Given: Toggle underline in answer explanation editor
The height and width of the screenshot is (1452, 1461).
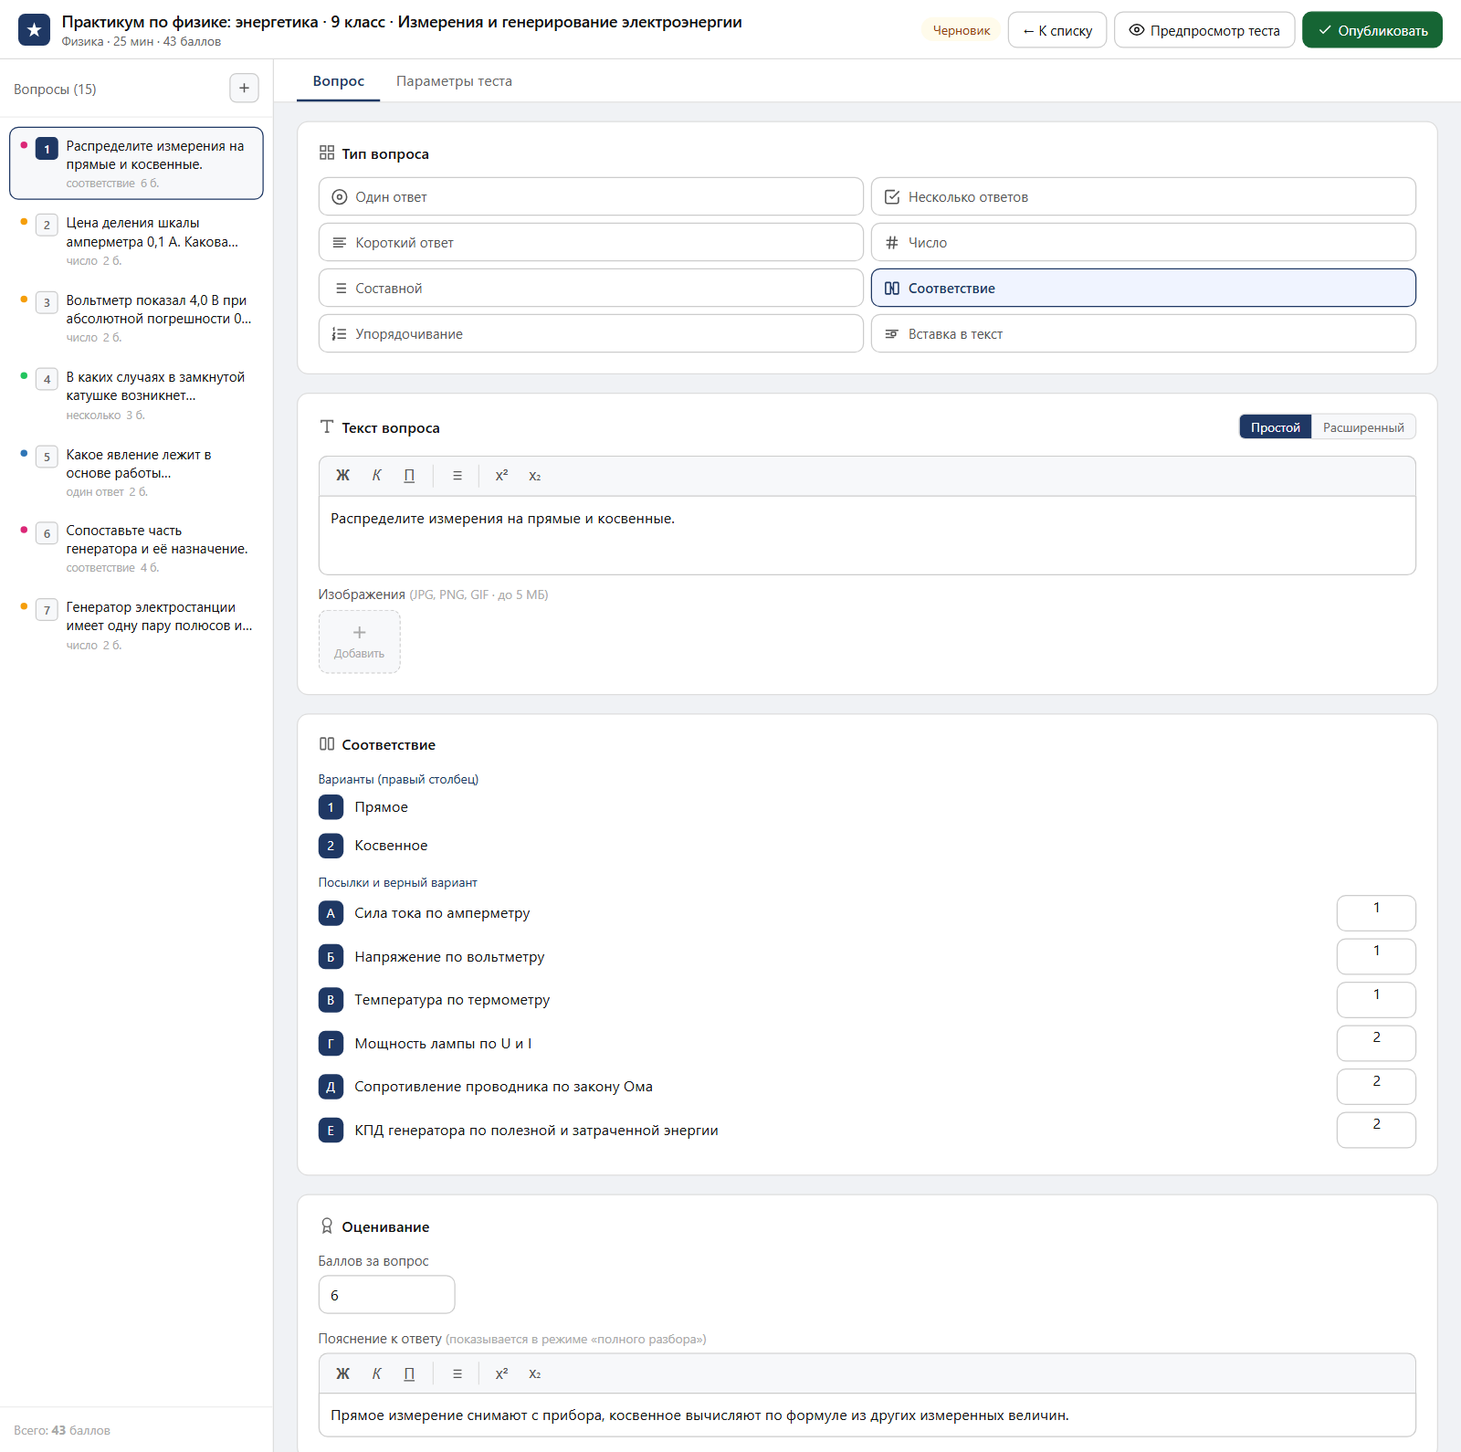Looking at the screenshot, I should point(409,1373).
